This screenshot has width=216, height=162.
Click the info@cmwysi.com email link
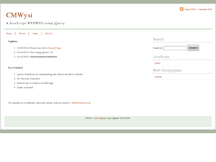click(x=81, y=103)
